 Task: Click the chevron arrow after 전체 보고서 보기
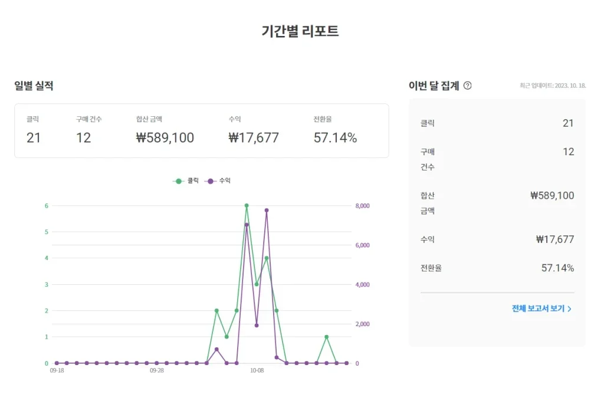(x=569, y=308)
